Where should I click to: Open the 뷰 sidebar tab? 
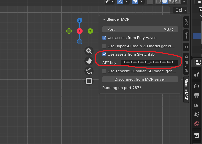point(186,47)
